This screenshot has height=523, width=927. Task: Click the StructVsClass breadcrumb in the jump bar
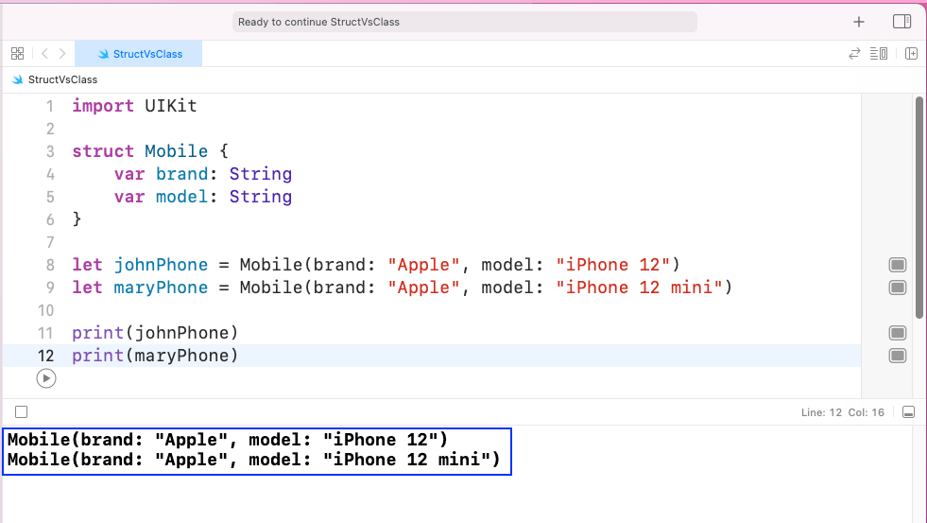coord(62,79)
